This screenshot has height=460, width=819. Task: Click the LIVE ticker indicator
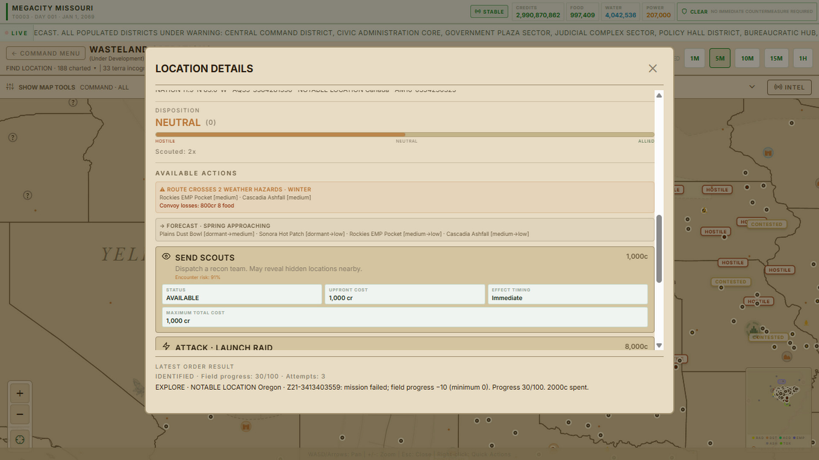tap(16, 33)
